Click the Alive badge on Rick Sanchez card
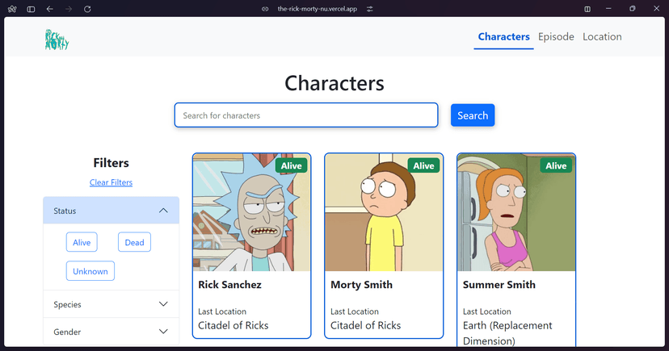 click(x=292, y=165)
